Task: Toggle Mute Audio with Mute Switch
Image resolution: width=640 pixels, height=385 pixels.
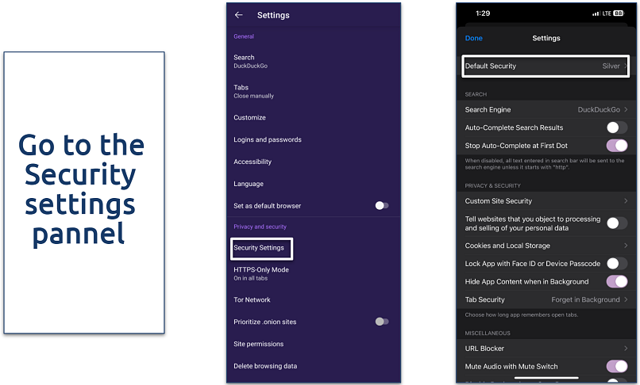Action: click(616, 366)
